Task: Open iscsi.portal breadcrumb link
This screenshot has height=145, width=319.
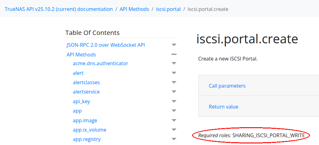Action: click(x=168, y=9)
